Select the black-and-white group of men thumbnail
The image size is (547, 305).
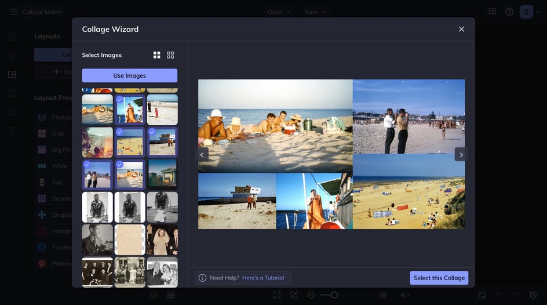[x=97, y=272]
